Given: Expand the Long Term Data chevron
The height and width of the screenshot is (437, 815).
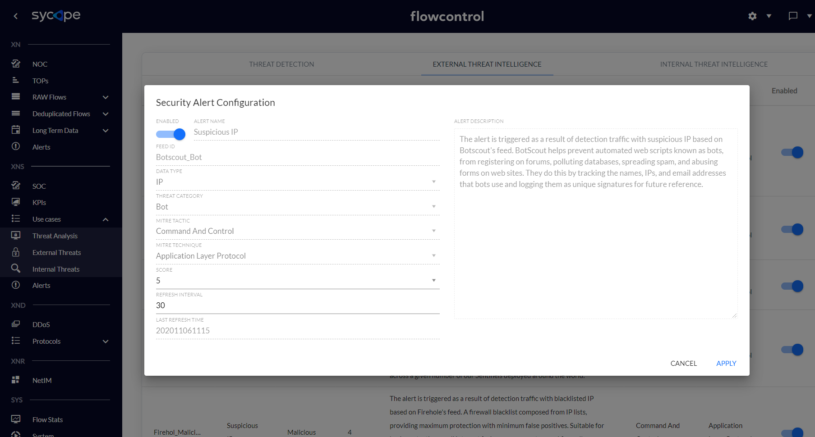Looking at the screenshot, I should coord(106,131).
